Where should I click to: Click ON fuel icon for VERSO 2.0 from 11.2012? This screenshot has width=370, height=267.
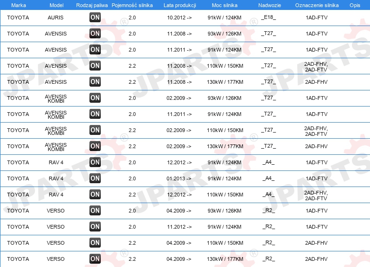(95, 226)
